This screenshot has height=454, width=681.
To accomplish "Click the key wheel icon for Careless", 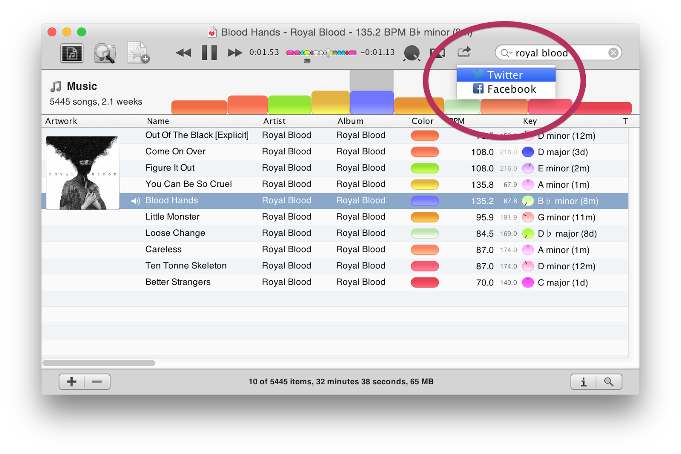I will point(528,250).
